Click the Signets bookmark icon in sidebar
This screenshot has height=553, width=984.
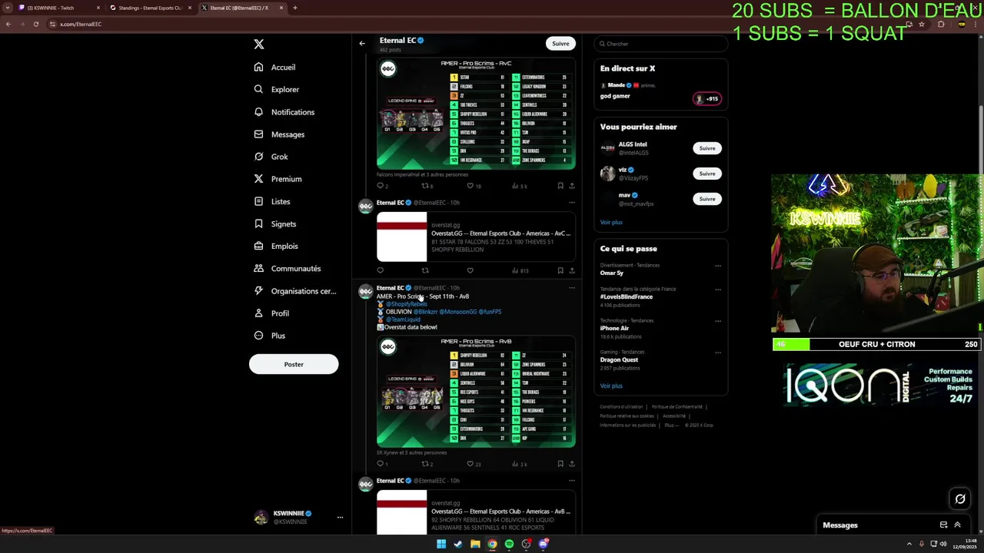pyautogui.click(x=259, y=224)
